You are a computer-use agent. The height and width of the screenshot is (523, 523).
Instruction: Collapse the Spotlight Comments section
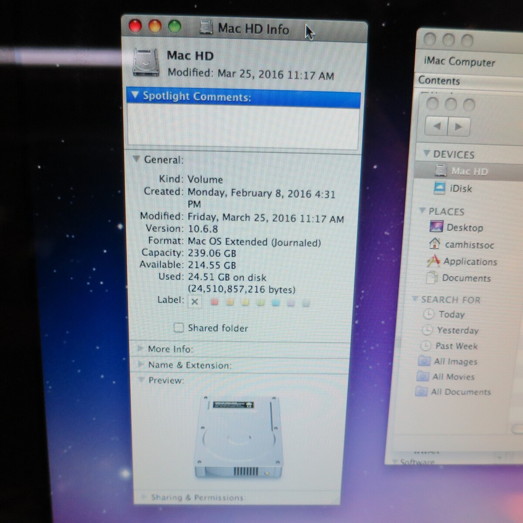135,95
